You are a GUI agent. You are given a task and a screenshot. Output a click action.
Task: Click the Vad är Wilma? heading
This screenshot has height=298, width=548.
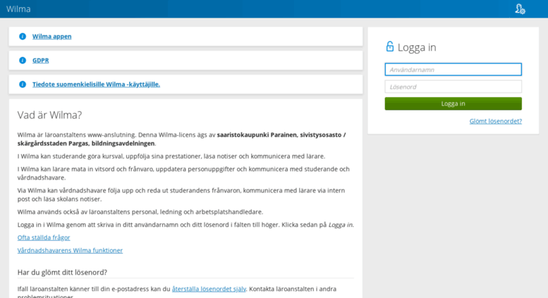[x=49, y=115]
